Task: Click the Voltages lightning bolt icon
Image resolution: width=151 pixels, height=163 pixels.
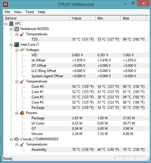Action: pyautogui.click(x=22, y=50)
